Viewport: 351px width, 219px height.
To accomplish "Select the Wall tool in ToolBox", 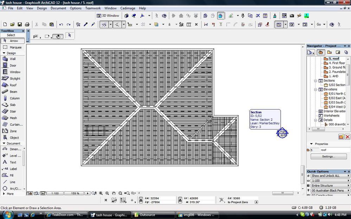I will (12, 59).
